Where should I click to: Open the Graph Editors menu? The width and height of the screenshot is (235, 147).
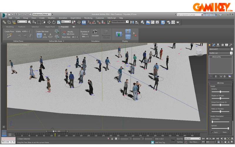(x=76, y=18)
